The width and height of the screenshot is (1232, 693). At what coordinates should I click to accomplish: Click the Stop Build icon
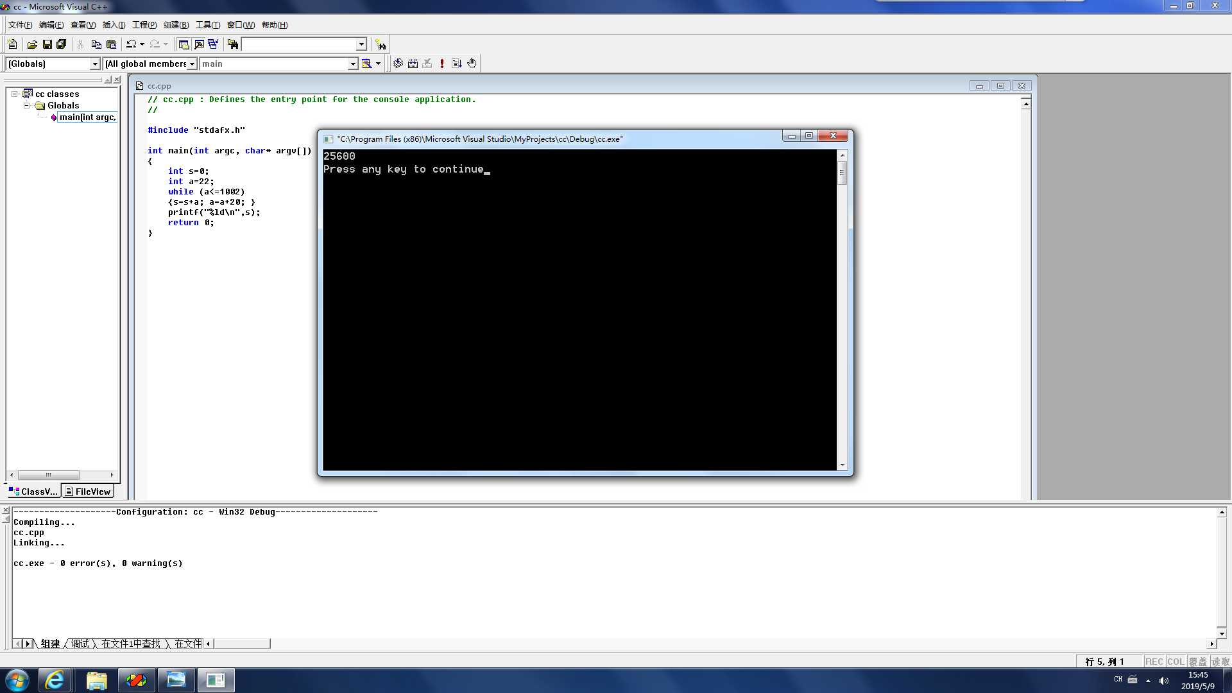[427, 63]
